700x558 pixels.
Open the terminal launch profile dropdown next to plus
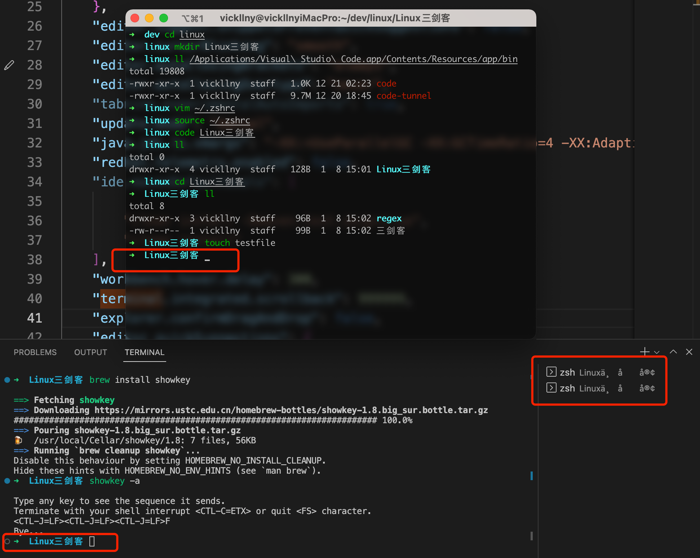tap(657, 352)
